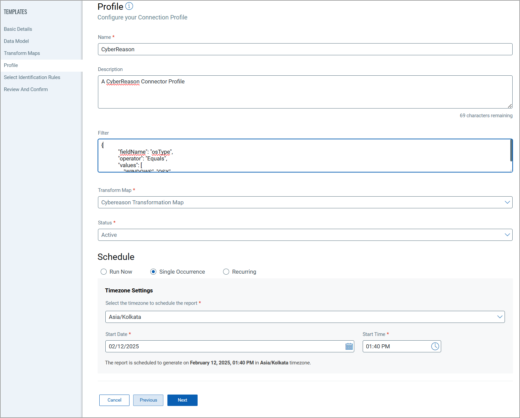Open the Start Date calendar picker
The image size is (520, 418).
[349, 346]
